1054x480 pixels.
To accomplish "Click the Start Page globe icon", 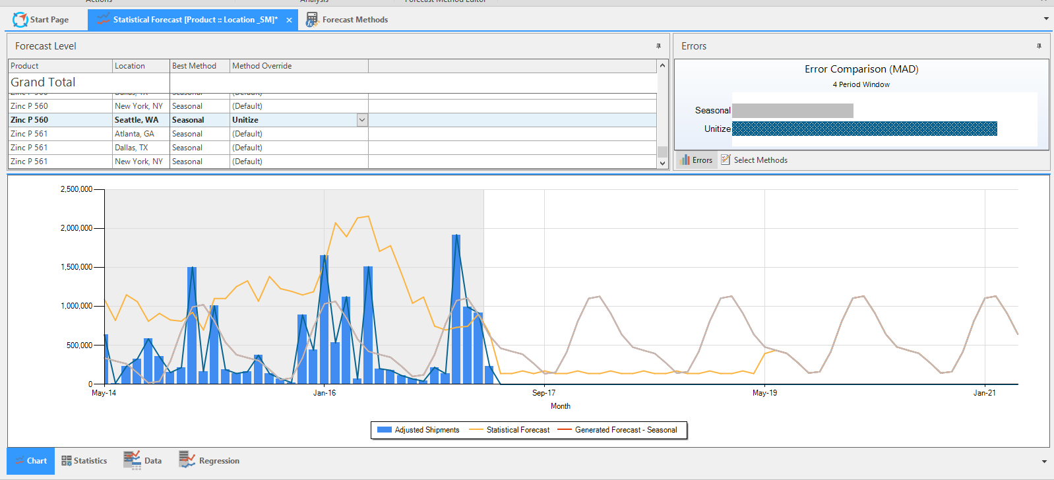I will click(x=20, y=20).
